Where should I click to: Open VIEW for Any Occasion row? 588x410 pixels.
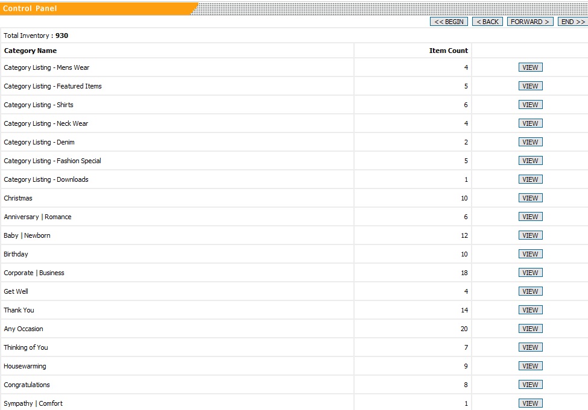[x=530, y=329]
